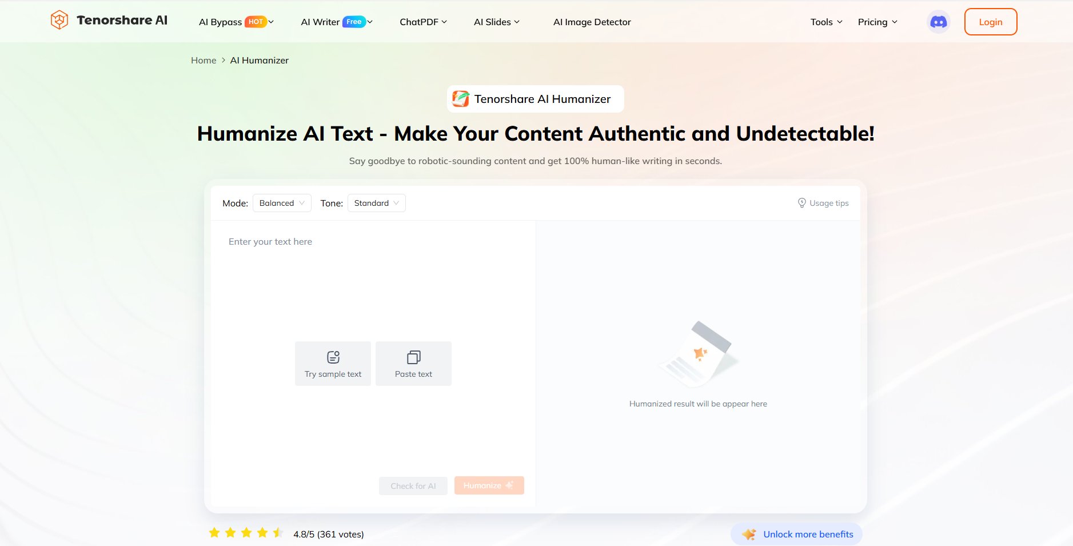This screenshot has width=1073, height=546.
Task: Click the Usage tips lightbulb icon
Action: (x=801, y=203)
